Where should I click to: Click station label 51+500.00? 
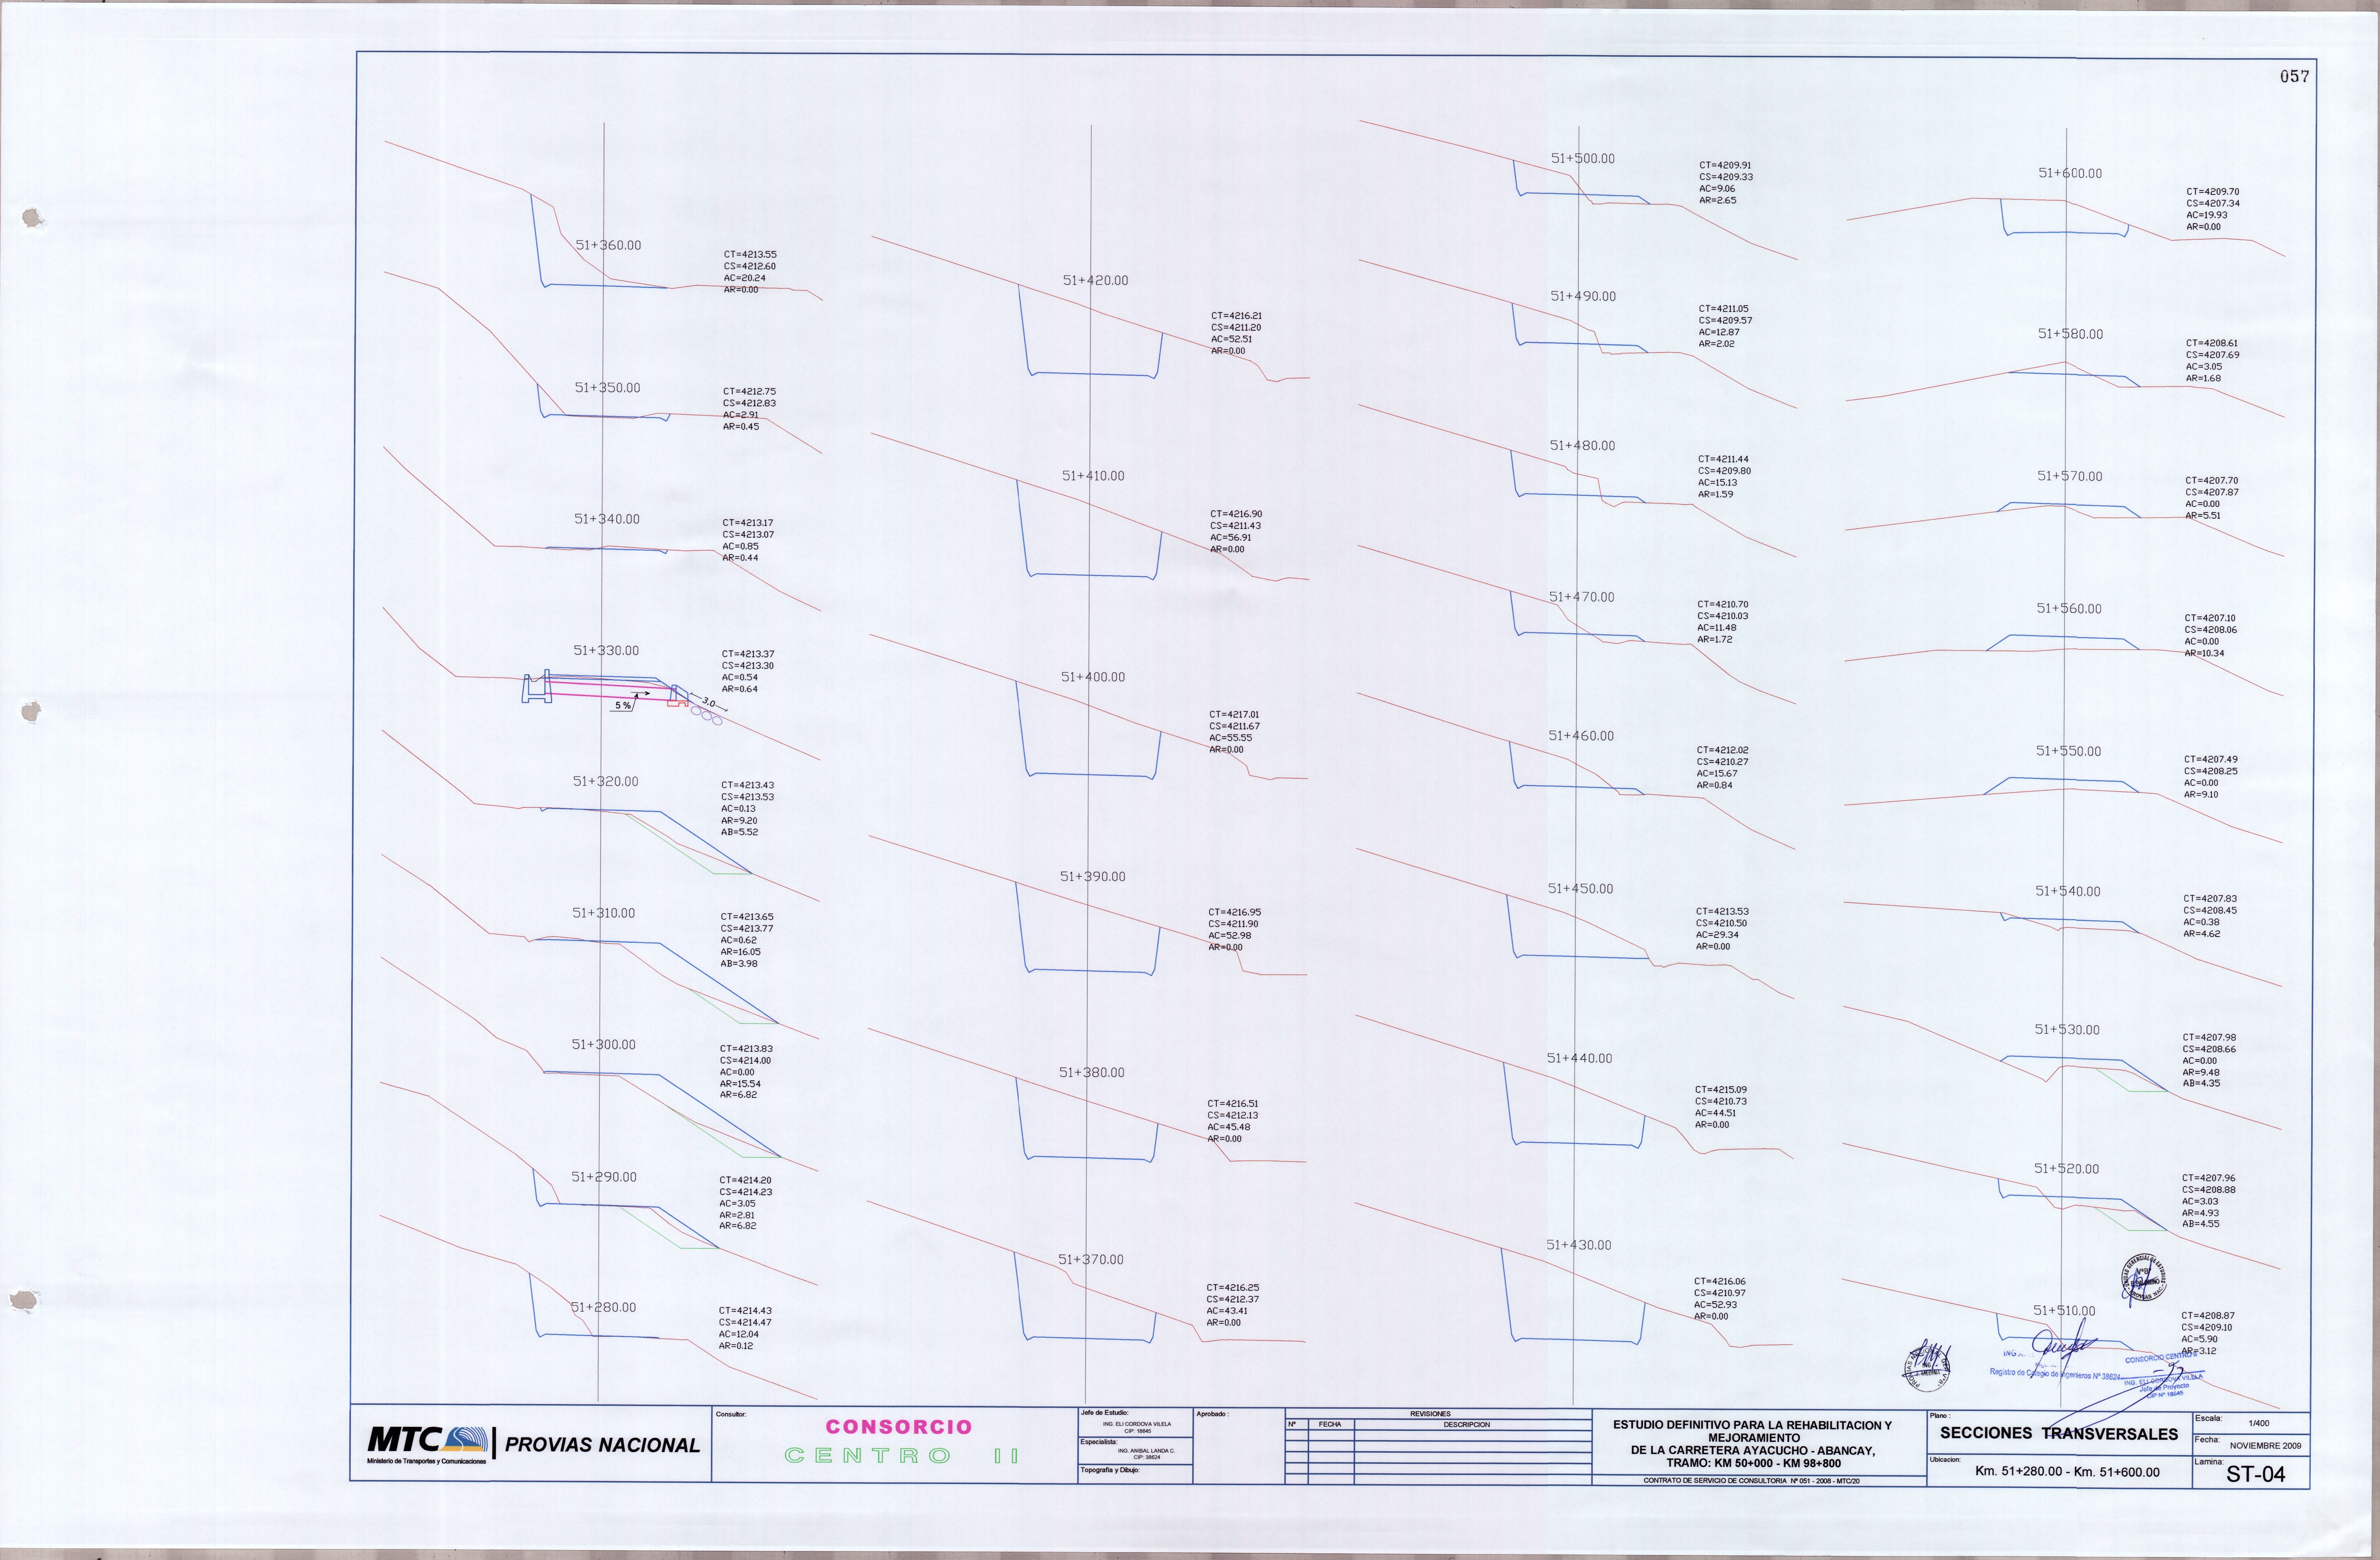pyautogui.click(x=1583, y=159)
